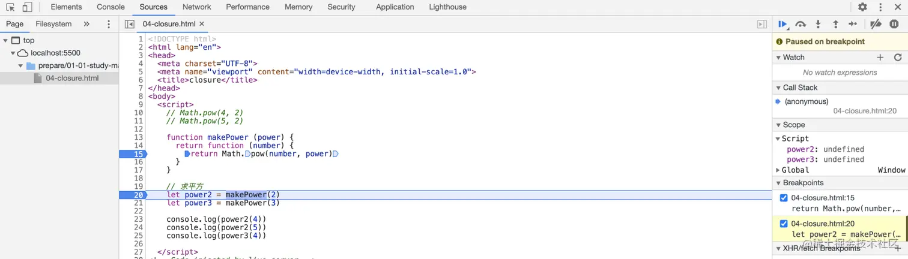Screen dimensions: 908x259
Task: Uncheck the 04-closure.html:15 breakpoint
Action: (x=783, y=198)
